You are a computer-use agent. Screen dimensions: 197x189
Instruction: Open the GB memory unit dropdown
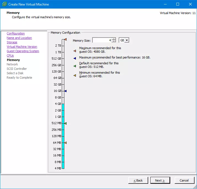(127, 40)
